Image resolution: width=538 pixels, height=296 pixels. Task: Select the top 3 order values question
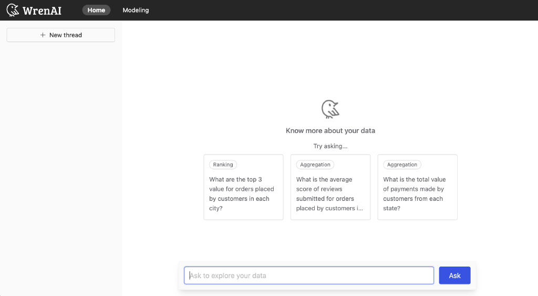[x=242, y=193]
